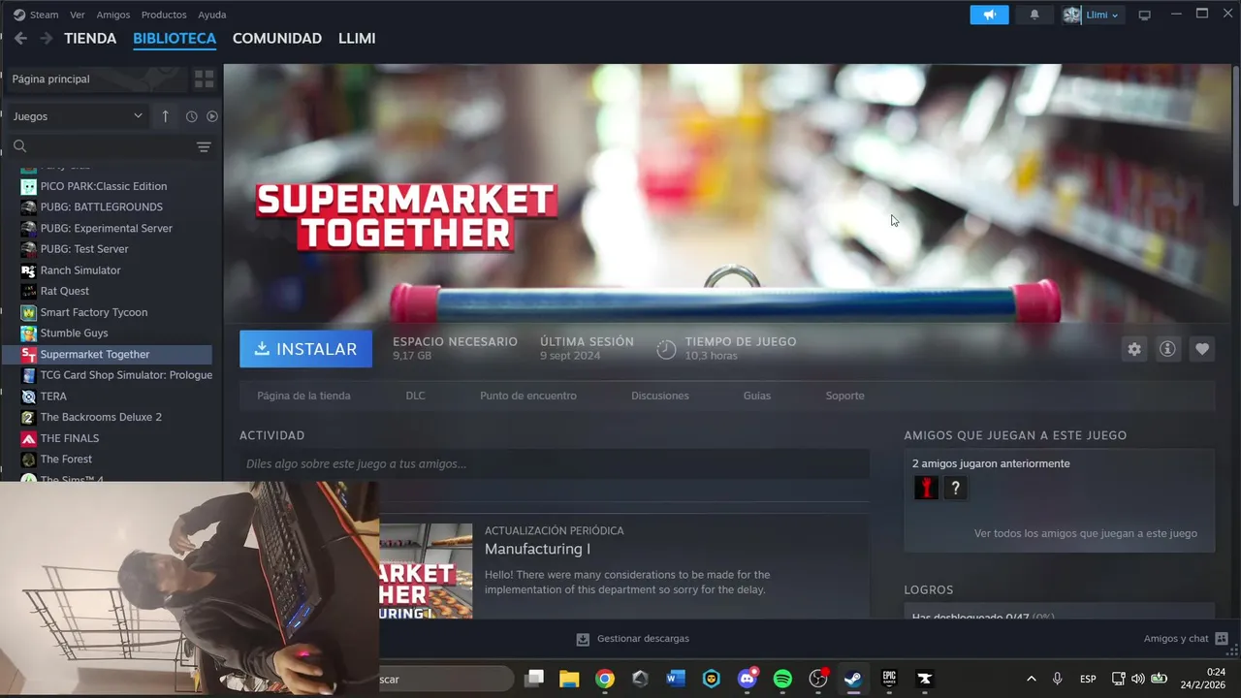Switch library to grid collections view
1241x698 pixels.
click(204, 79)
